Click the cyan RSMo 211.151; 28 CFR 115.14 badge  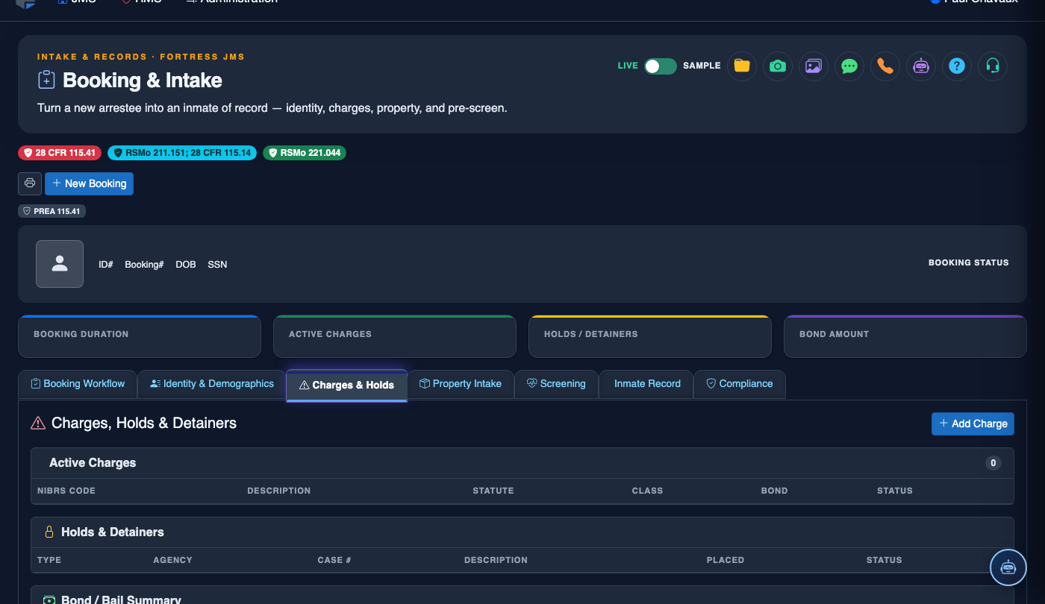[182, 153]
